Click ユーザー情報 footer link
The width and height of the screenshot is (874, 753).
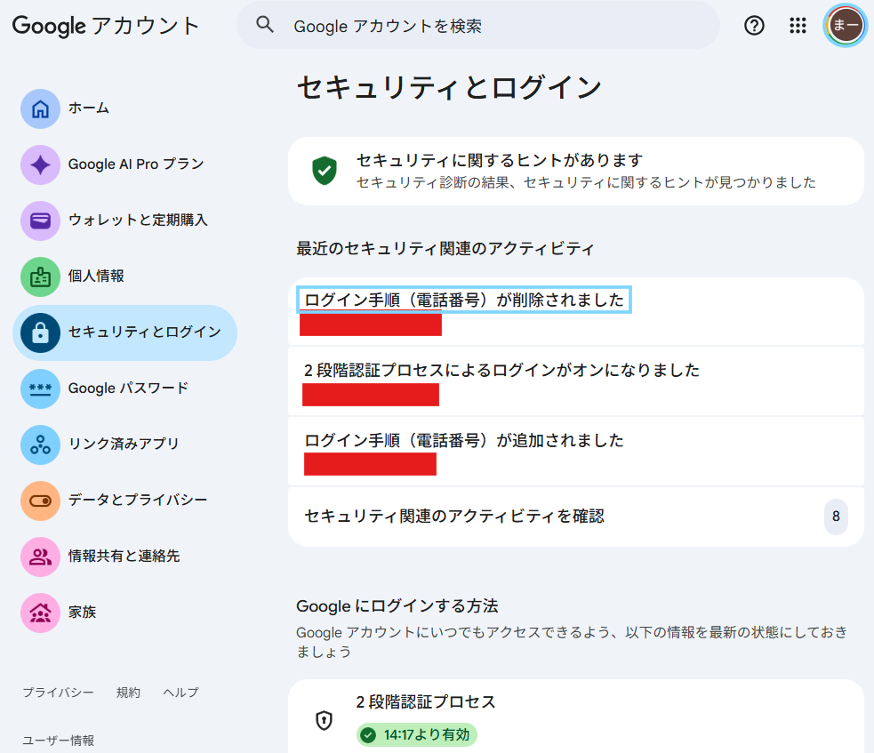pyautogui.click(x=58, y=741)
